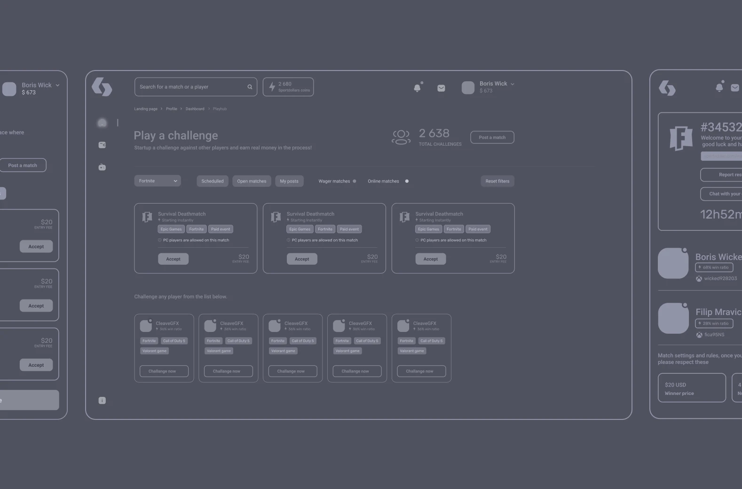Click the search for a match field
Viewport: 742px width, 489px height.
(196, 87)
